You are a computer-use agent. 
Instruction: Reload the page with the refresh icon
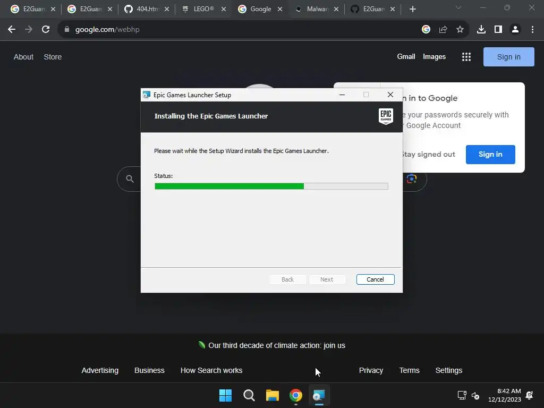pos(46,30)
